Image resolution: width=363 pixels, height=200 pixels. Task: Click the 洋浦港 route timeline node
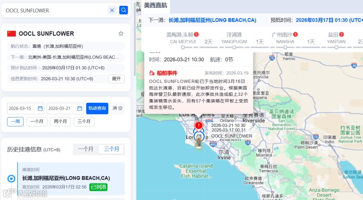[x=234, y=47]
